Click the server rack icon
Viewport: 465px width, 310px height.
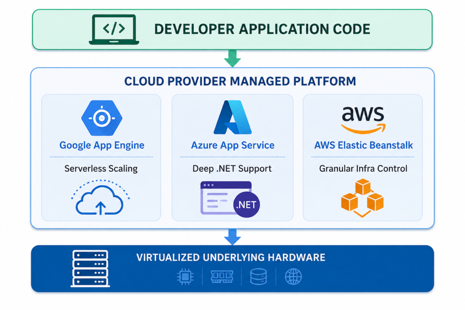pos(90,269)
